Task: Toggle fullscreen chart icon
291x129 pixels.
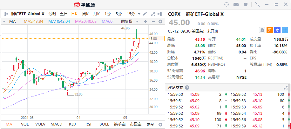Action: pos(153,14)
